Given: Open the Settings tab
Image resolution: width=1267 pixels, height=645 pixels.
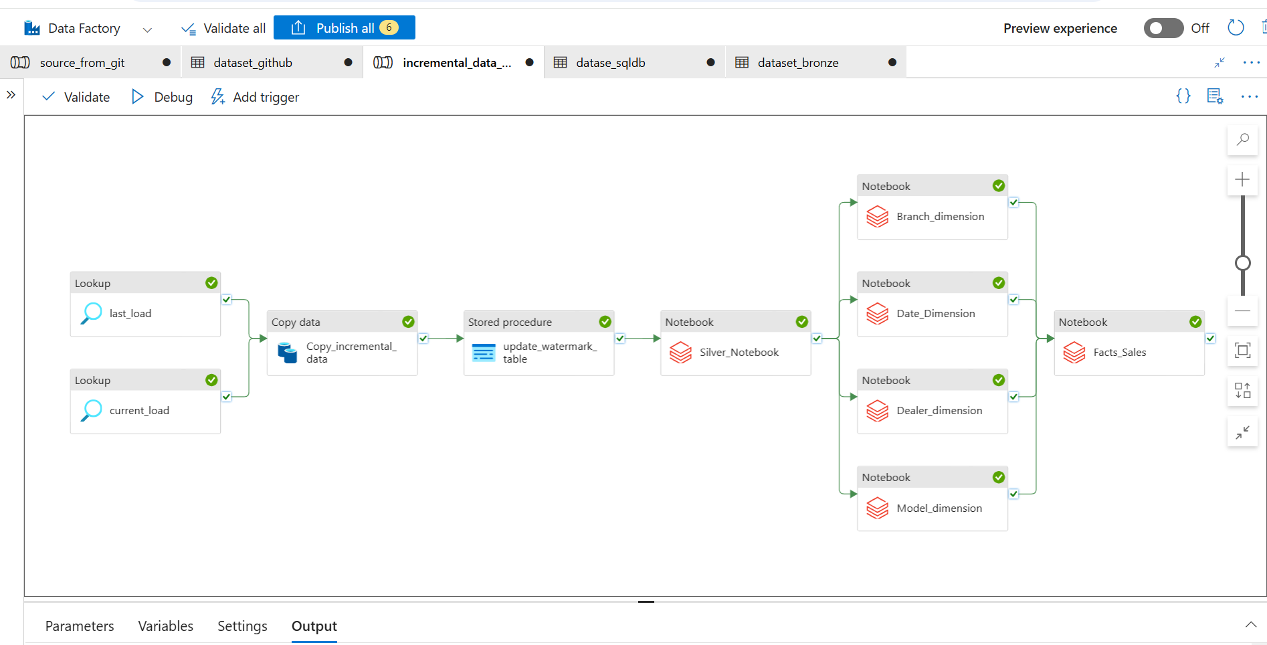Looking at the screenshot, I should (242, 626).
